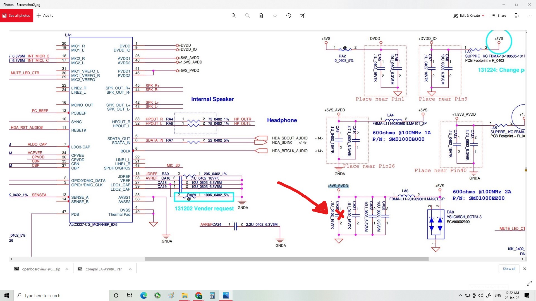Open the more options ellipsis menu
Viewport: 536px width, 301px height.
point(529,16)
